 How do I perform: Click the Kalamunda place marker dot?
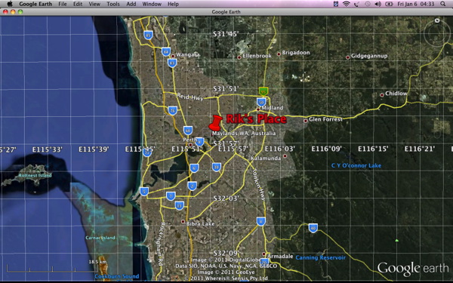pos(285,156)
